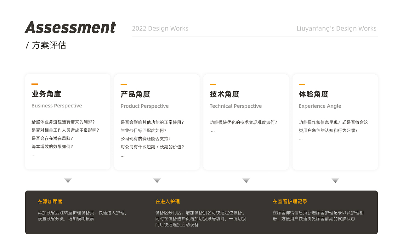Click line 与业务目标匹配度如何？

tap(144, 130)
